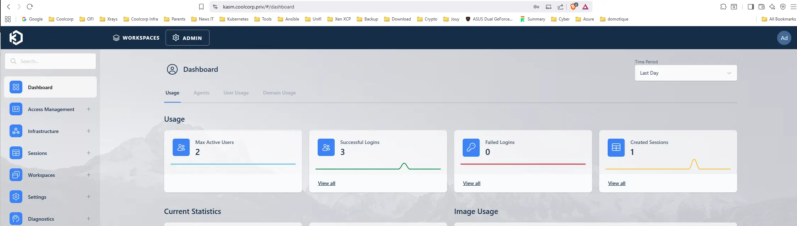Click the Brave Shields icon
Image resolution: width=797 pixels, height=226 pixels.
pyautogui.click(x=573, y=7)
